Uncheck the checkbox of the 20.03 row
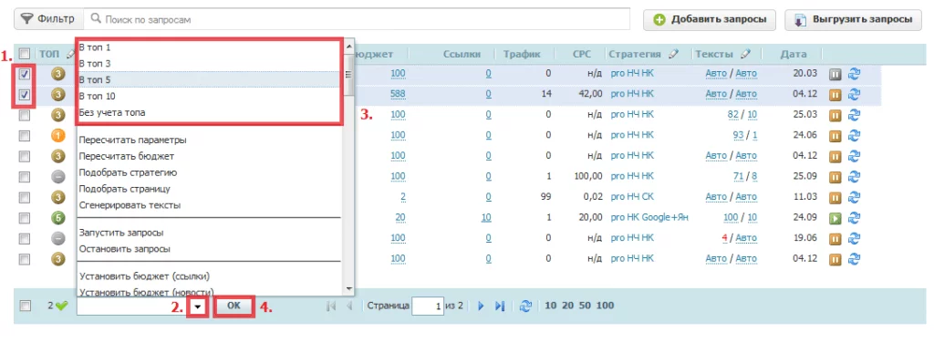Viewport: 934px width, 343px height. pos(24,75)
